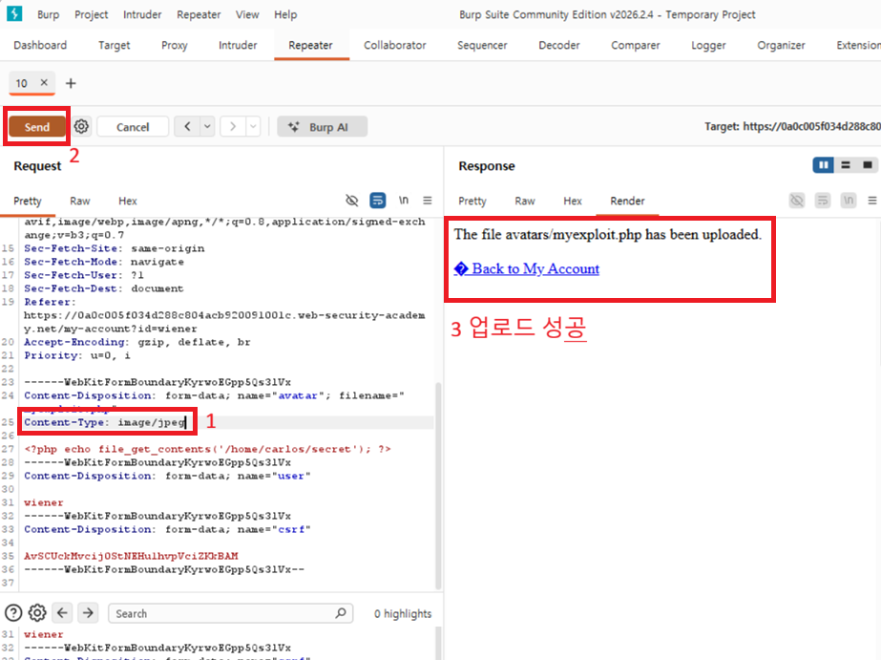Viewport: 881px width, 660px height.
Task: Select Pretty view in Request pane
Action: tap(28, 201)
